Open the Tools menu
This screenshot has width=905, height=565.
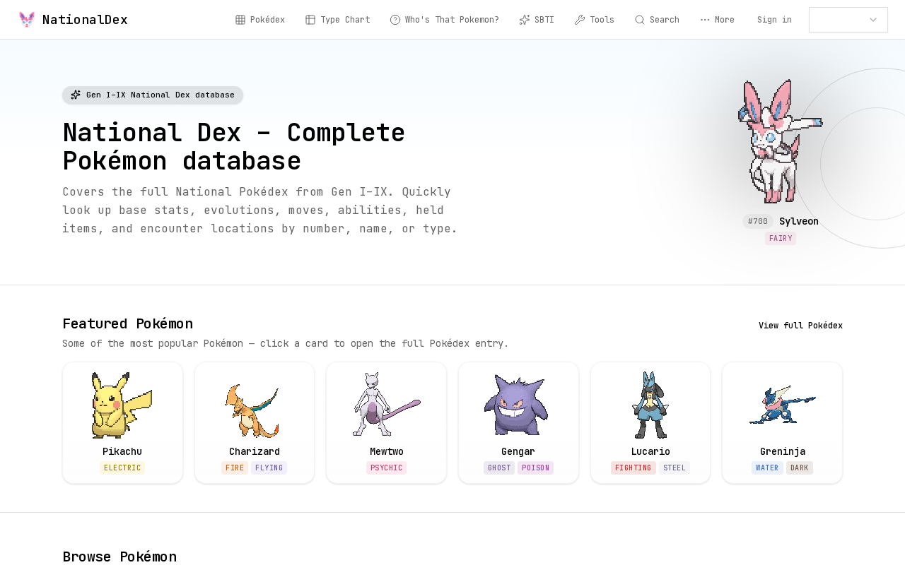[x=595, y=20]
